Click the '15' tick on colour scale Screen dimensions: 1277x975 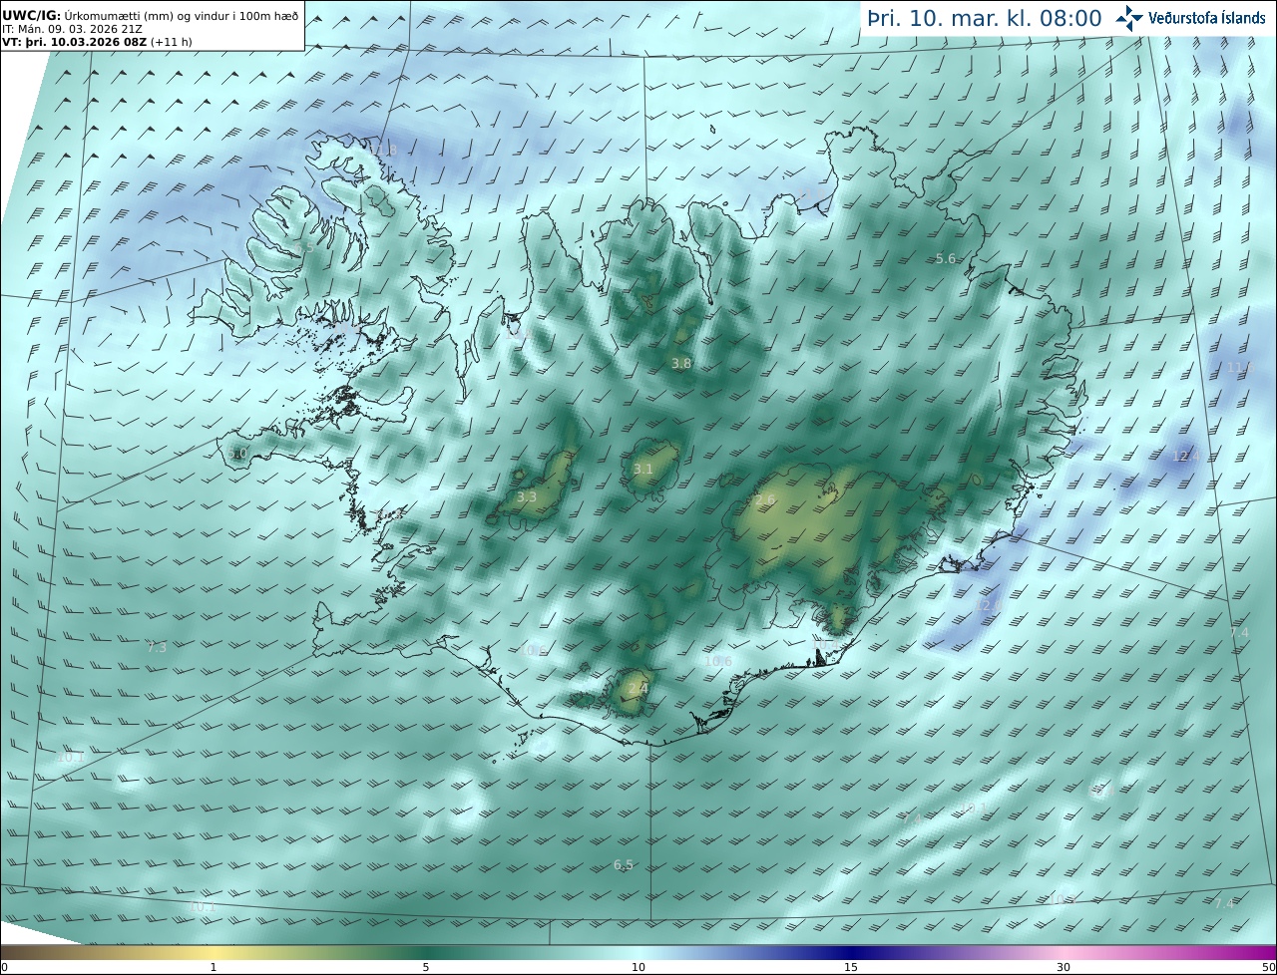[851, 967]
